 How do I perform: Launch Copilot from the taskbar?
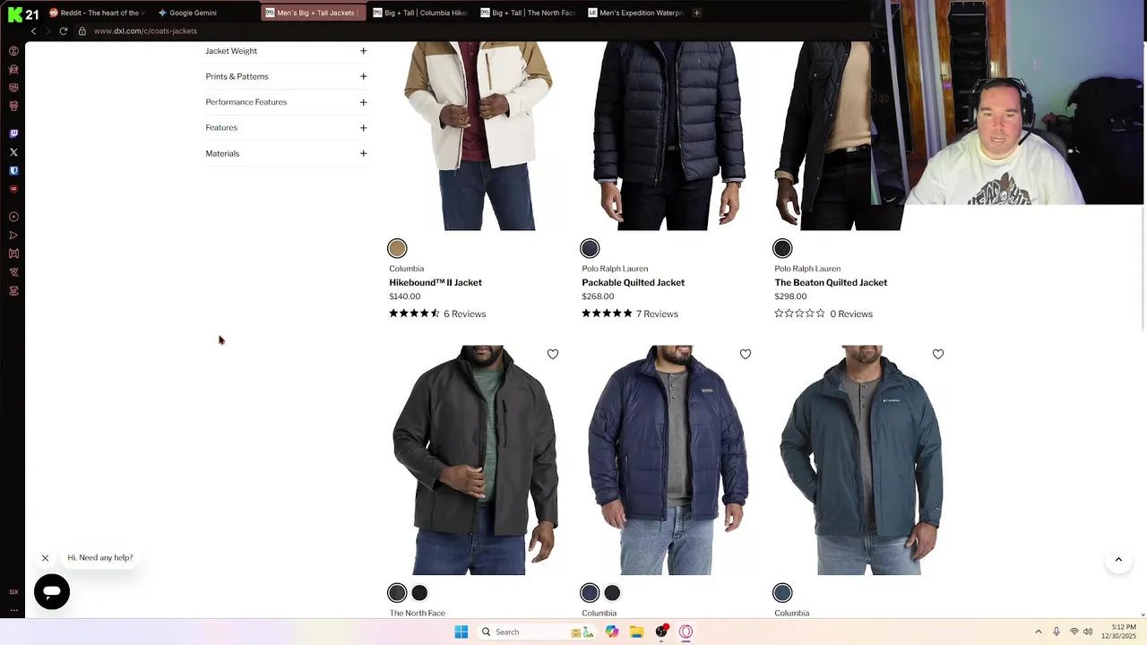[x=612, y=632]
